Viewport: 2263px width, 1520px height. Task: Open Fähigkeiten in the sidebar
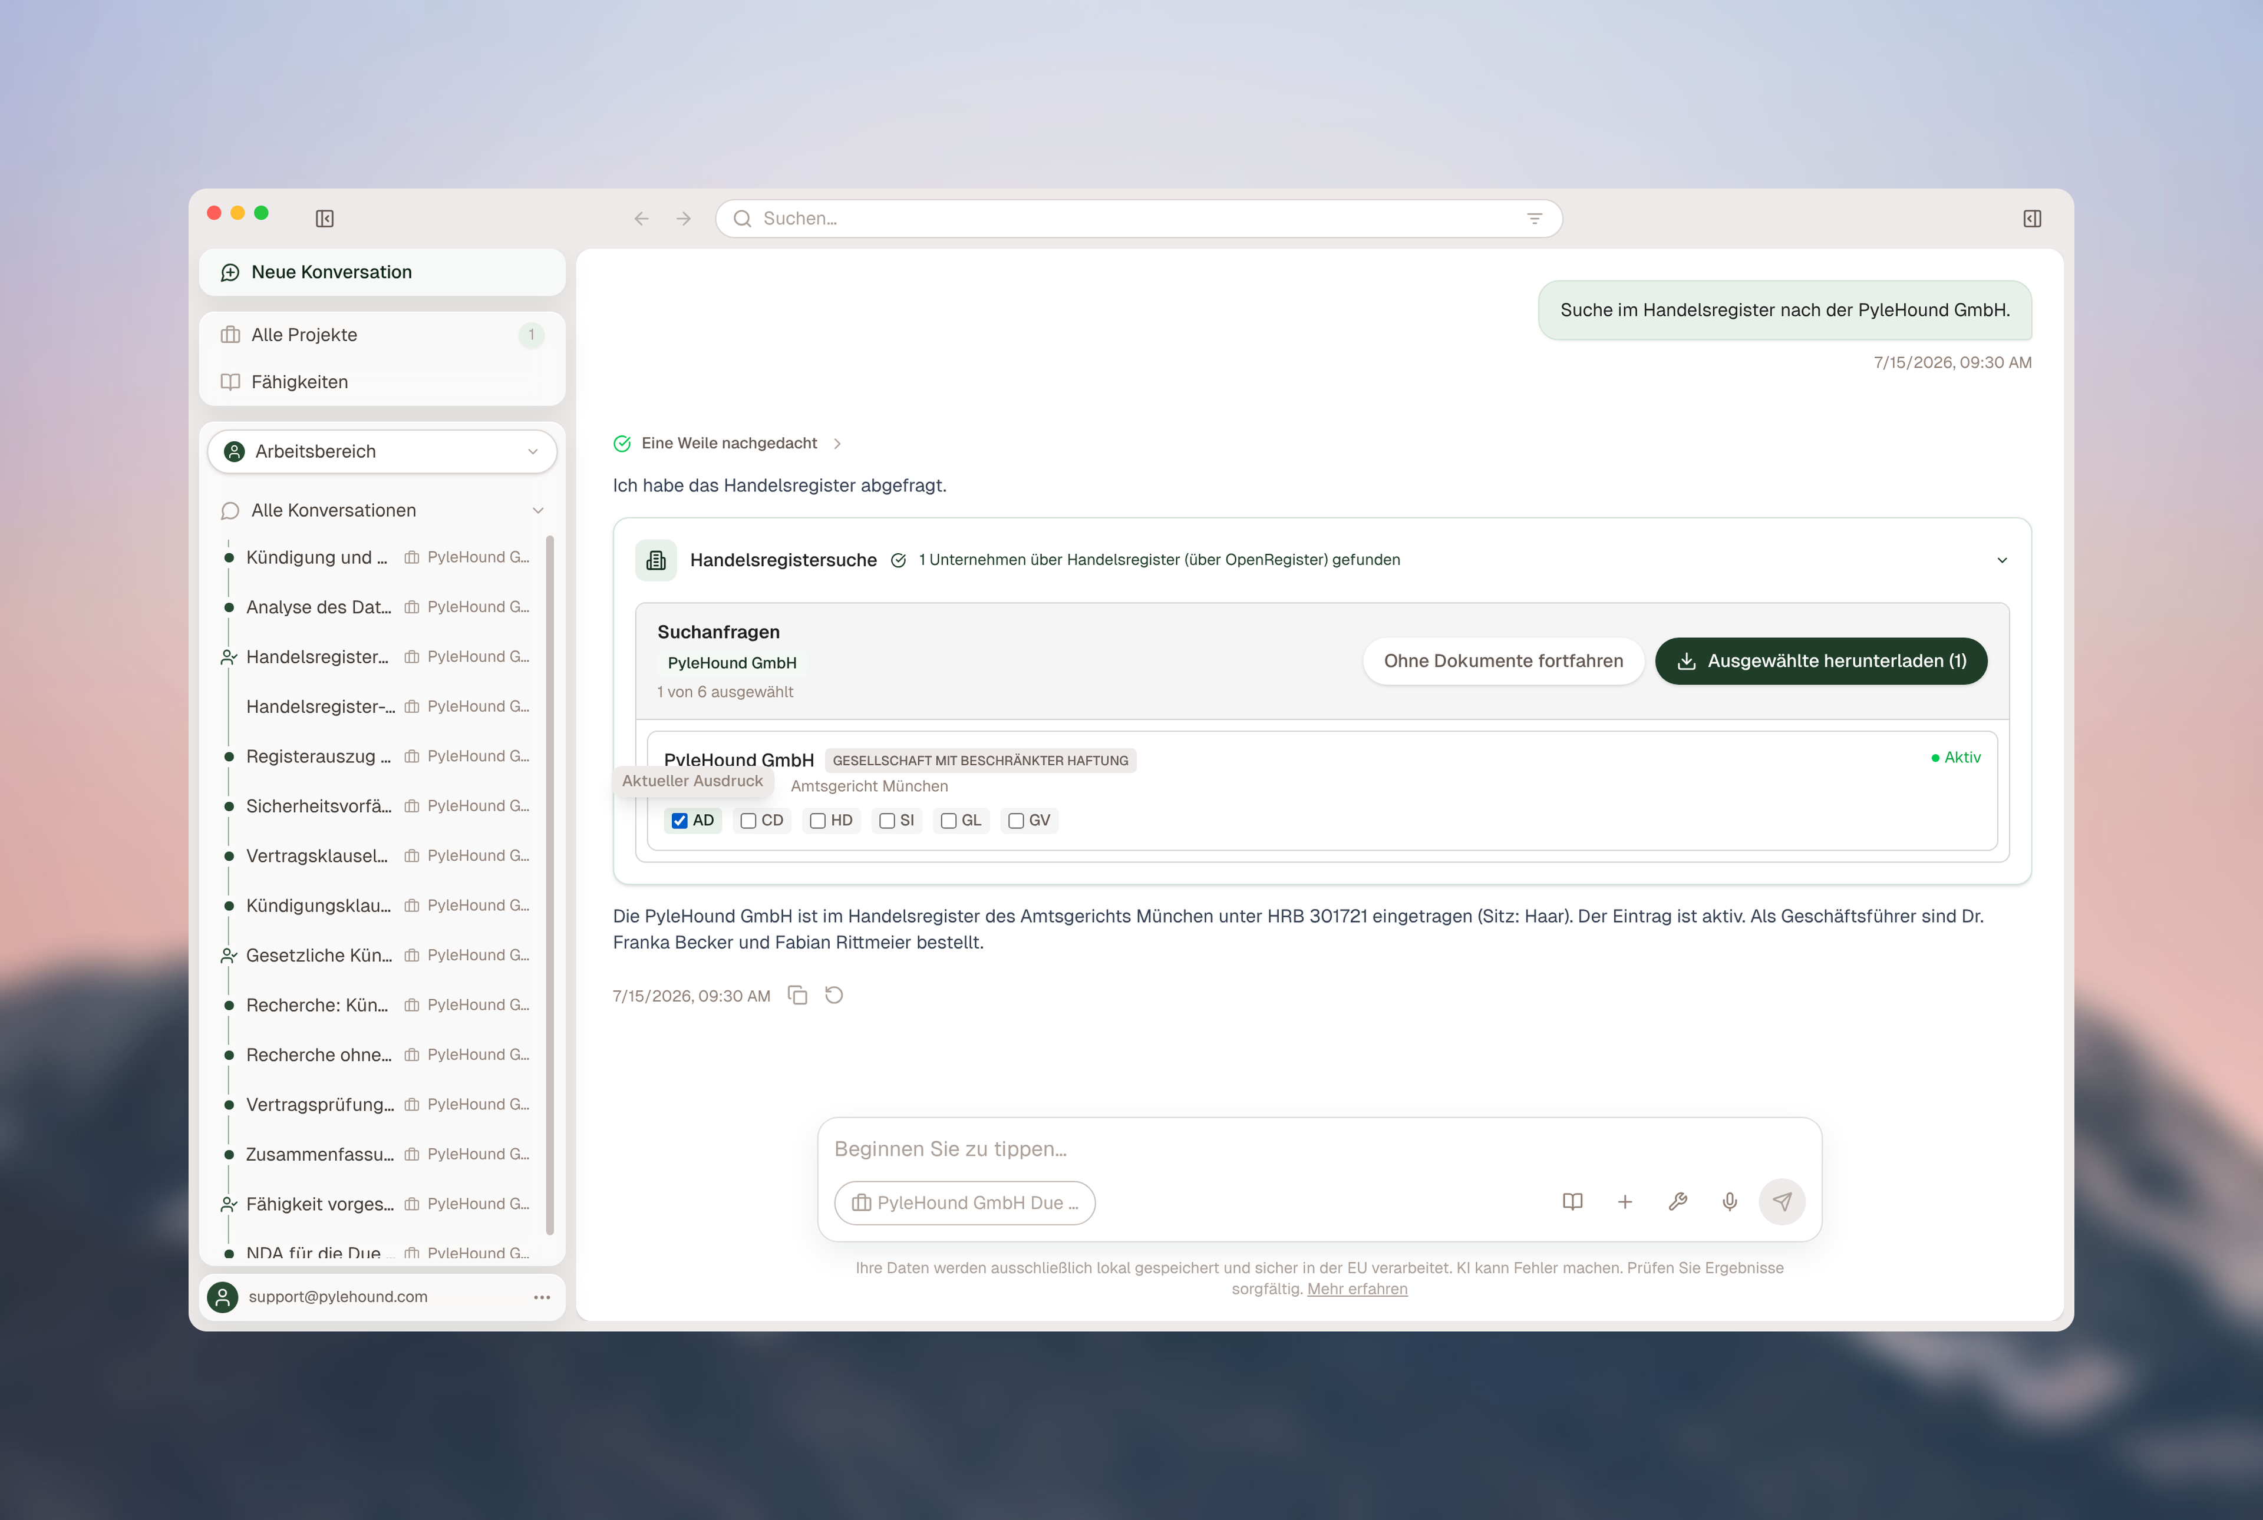382,382
